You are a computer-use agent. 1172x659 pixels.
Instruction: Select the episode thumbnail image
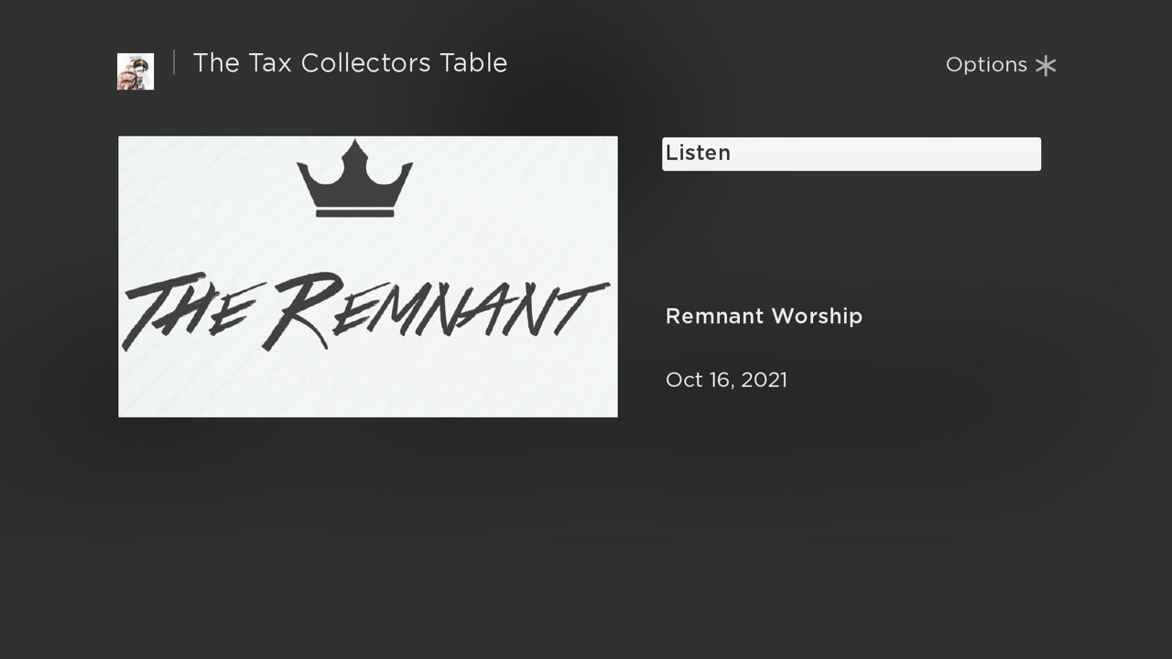click(x=368, y=276)
